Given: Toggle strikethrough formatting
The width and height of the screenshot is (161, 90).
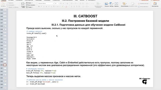Looking at the screenshot, I should (46, 6).
